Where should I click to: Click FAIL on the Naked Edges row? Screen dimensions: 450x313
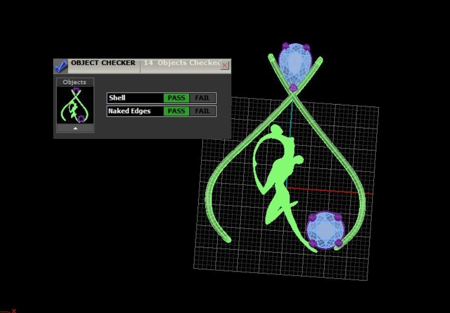[202, 111]
